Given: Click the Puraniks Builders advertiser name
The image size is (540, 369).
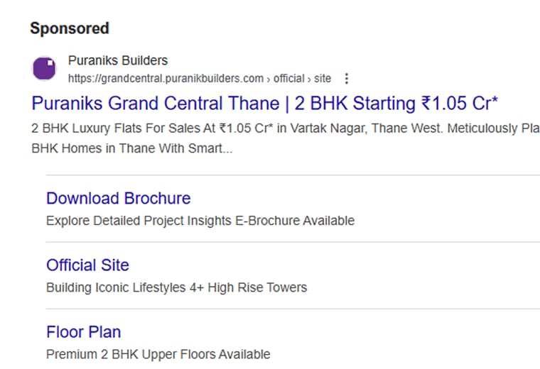Looking at the screenshot, I should tap(118, 60).
